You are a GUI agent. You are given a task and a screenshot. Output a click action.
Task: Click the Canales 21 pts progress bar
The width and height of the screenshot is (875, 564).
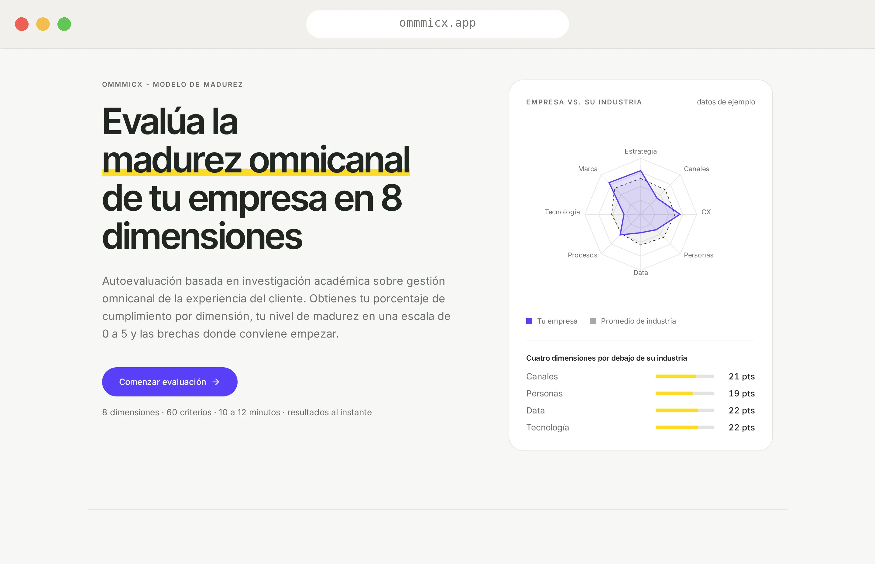pos(685,376)
